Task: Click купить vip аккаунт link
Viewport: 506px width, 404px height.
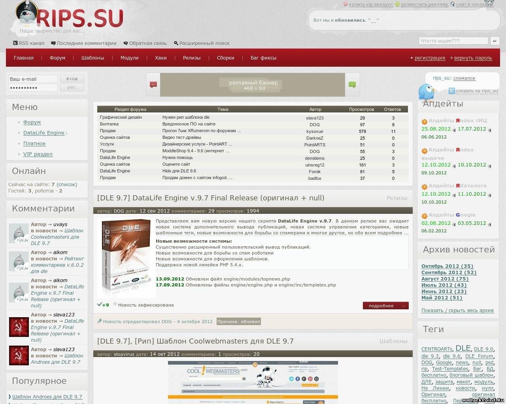Action: tap(371, 4)
